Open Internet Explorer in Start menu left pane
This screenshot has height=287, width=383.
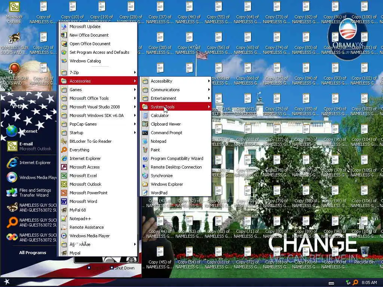pos(29,163)
